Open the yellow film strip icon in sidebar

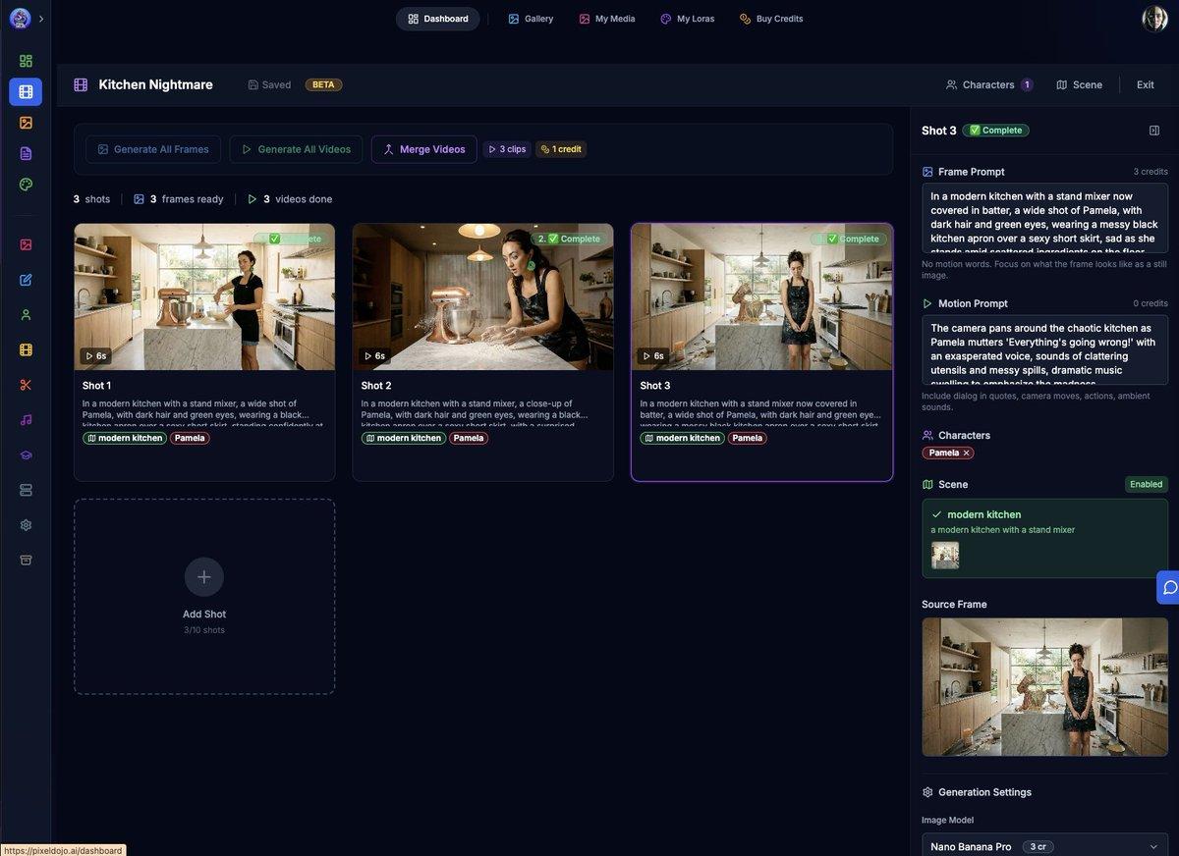(x=26, y=349)
